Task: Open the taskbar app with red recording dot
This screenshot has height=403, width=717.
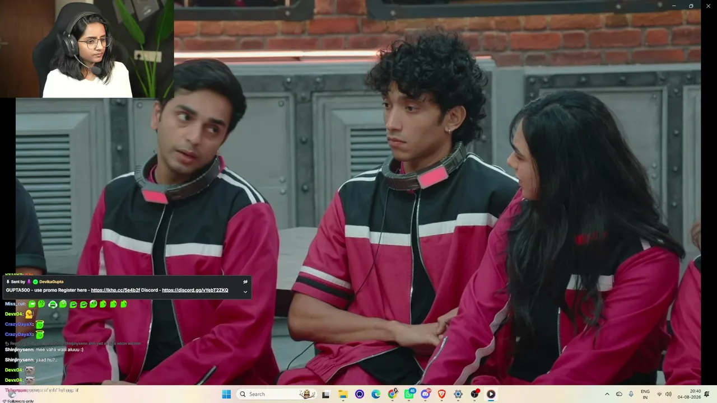Action: (475, 394)
